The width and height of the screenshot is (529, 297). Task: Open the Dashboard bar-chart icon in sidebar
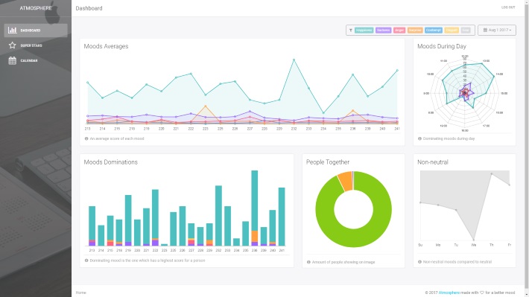point(13,31)
